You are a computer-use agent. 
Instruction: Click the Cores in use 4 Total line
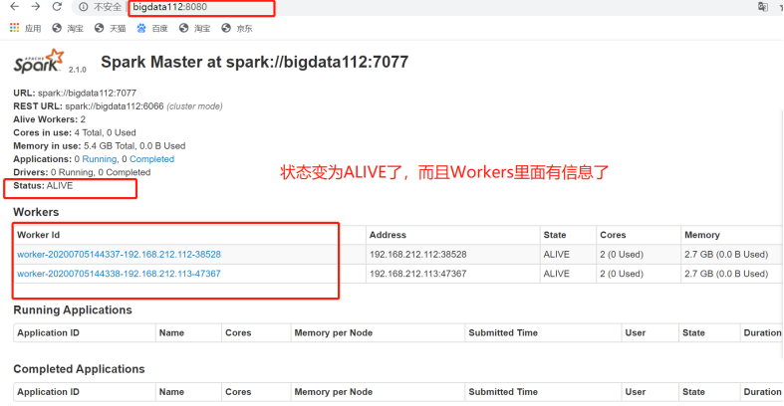(x=75, y=132)
